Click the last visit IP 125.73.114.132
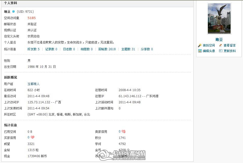 [x=39, y=102]
